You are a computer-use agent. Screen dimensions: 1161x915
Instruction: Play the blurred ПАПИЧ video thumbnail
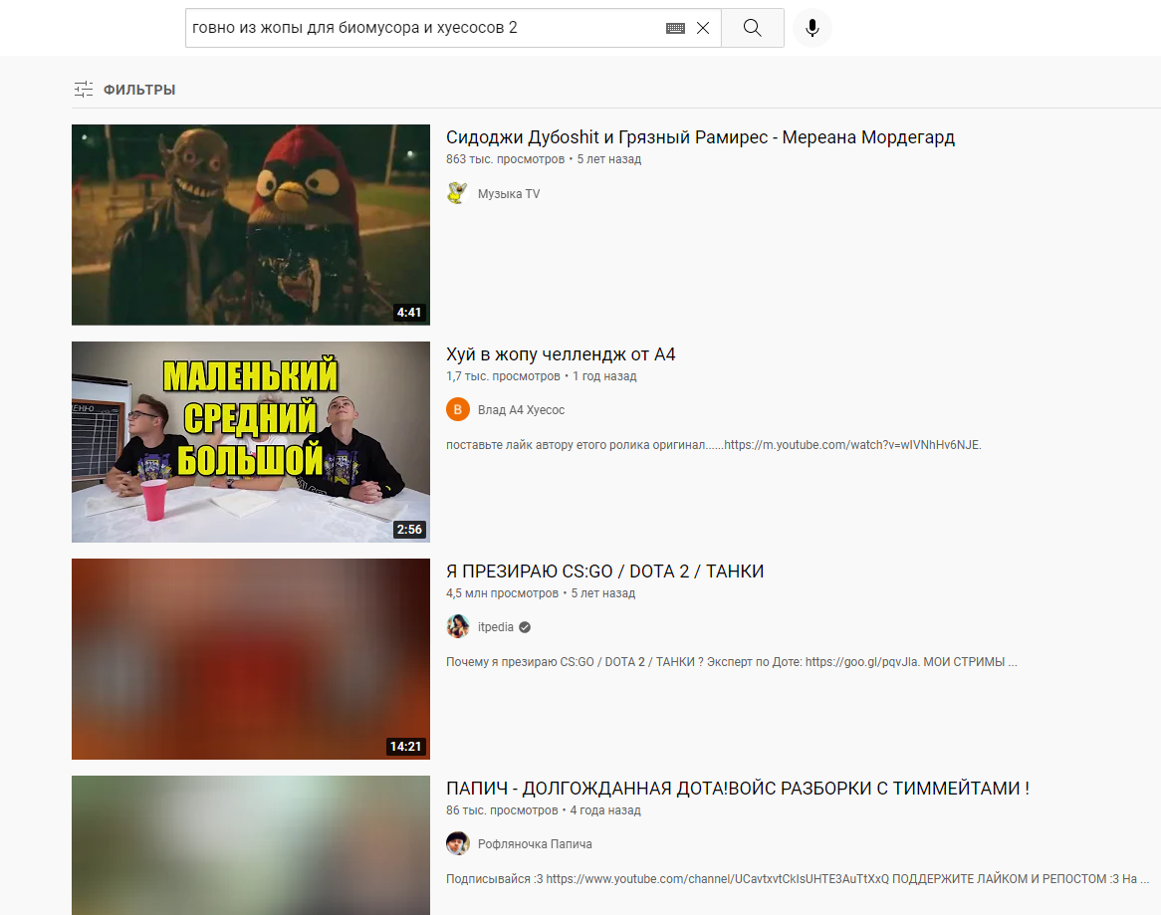click(x=250, y=845)
